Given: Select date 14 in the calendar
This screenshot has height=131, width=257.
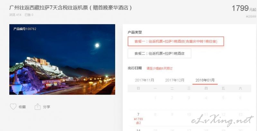Looking at the screenshot, I should (x=138, y=130).
